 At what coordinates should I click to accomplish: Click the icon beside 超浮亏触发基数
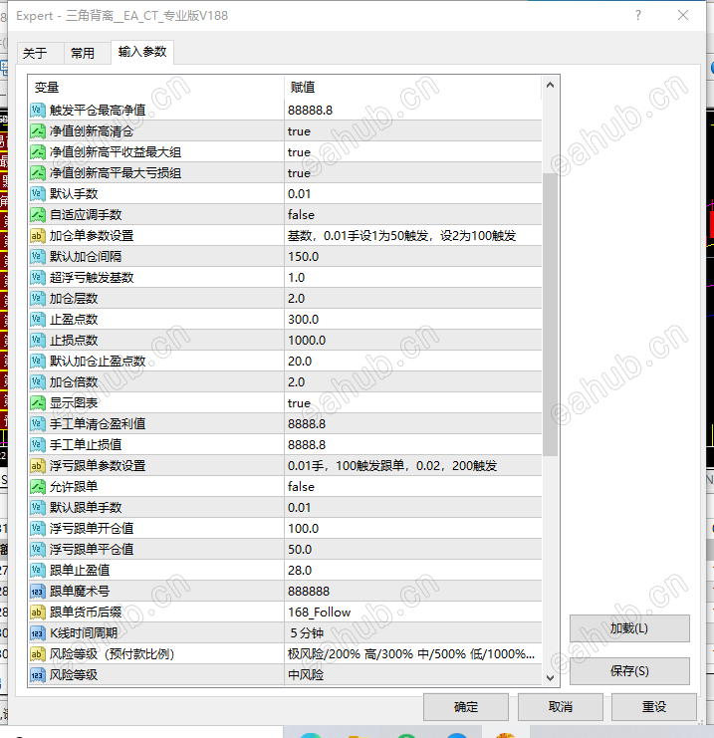coord(38,278)
